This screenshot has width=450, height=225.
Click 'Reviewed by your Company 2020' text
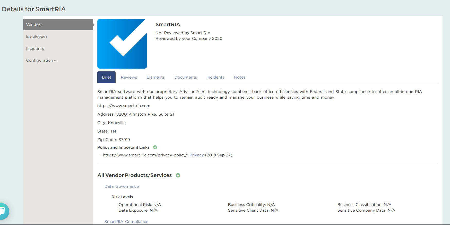pos(189,39)
